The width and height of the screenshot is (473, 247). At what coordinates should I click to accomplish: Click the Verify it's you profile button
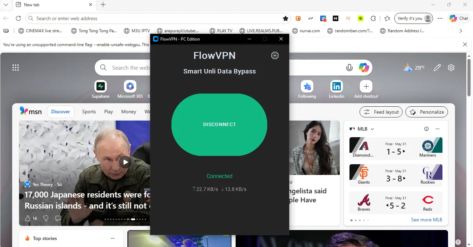[x=414, y=18]
